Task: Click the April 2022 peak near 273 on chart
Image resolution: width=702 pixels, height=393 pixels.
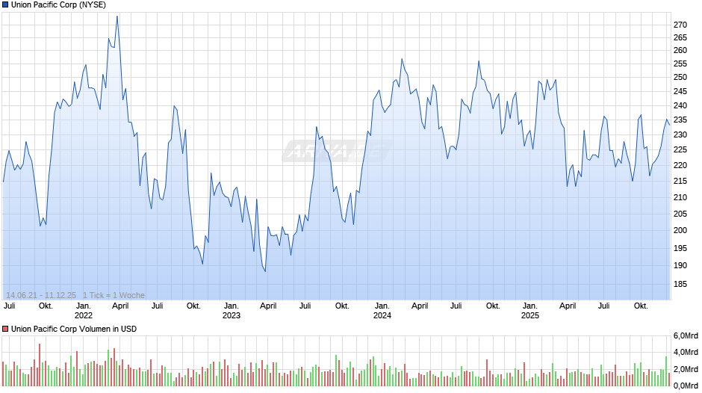Action: pos(117,16)
